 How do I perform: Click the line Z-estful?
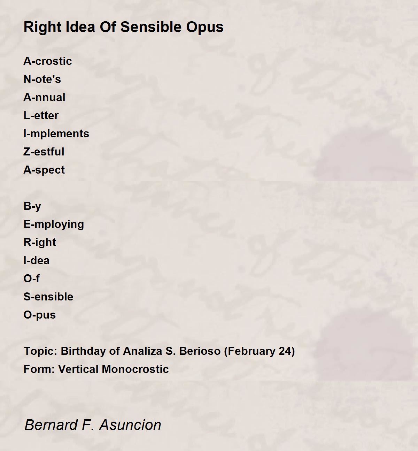(44, 152)
